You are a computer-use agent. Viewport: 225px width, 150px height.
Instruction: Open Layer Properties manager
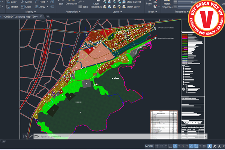[x=96, y=5]
